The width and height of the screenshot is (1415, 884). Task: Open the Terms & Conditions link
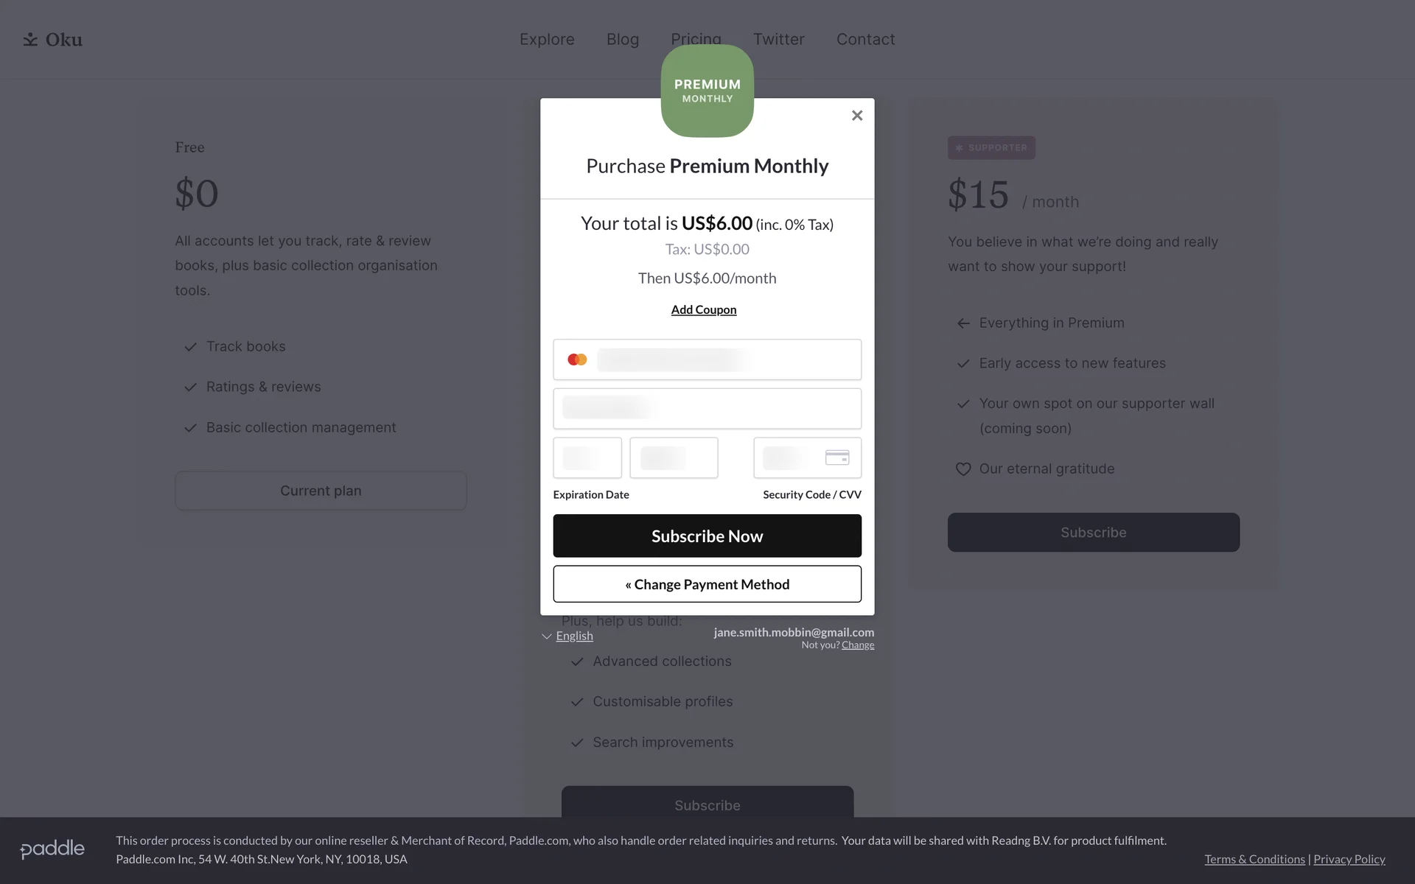[x=1254, y=859]
